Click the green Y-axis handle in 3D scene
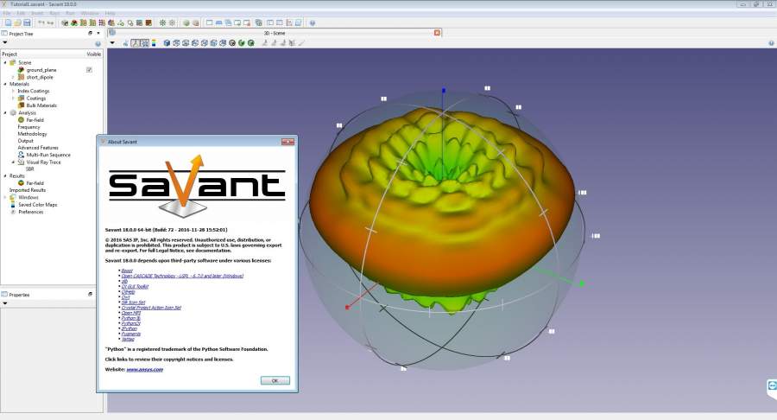777x420 pixels. pos(582,283)
